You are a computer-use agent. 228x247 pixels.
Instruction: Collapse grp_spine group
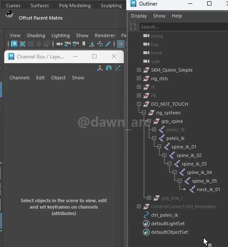coord(149,121)
